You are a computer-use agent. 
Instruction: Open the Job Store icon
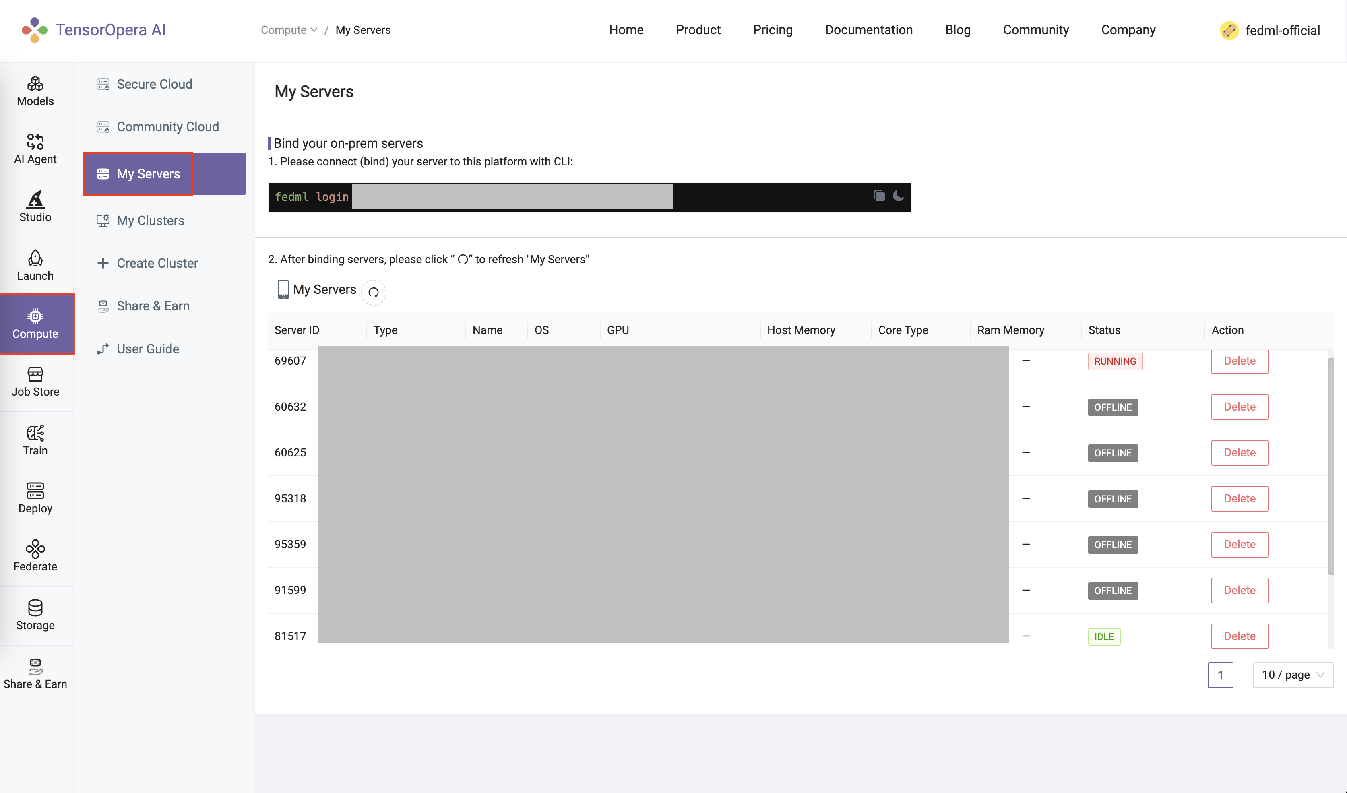coord(35,374)
